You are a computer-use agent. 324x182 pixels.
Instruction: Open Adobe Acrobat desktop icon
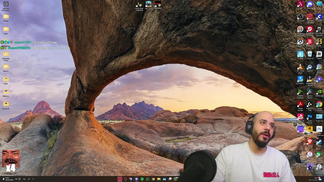click(300, 106)
